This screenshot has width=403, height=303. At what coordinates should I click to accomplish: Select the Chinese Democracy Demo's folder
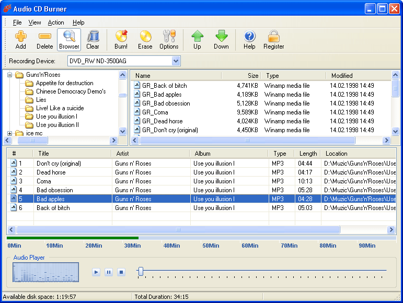71,91
